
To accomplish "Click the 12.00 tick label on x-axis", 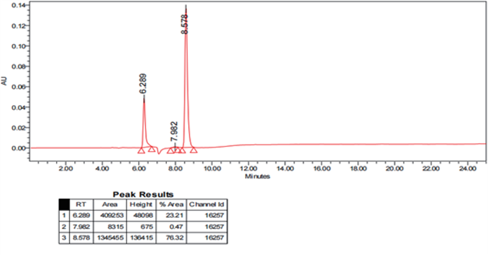I will (248, 169).
